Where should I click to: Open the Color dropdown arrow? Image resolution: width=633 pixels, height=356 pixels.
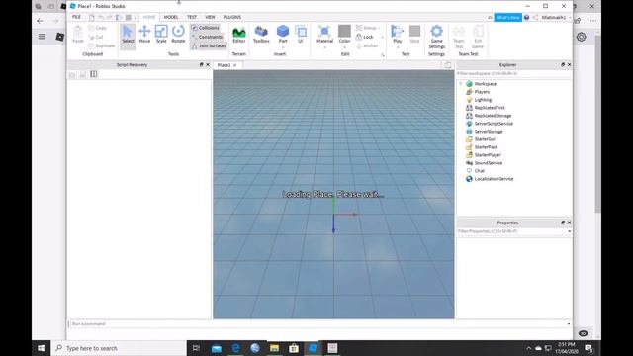[344, 47]
